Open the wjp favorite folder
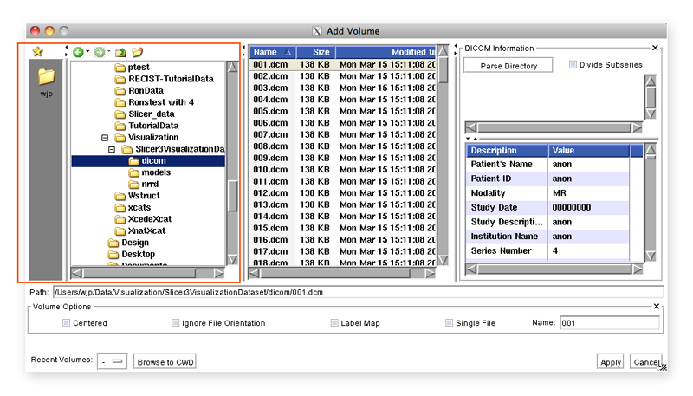The height and width of the screenshot is (396, 693). [x=46, y=78]
